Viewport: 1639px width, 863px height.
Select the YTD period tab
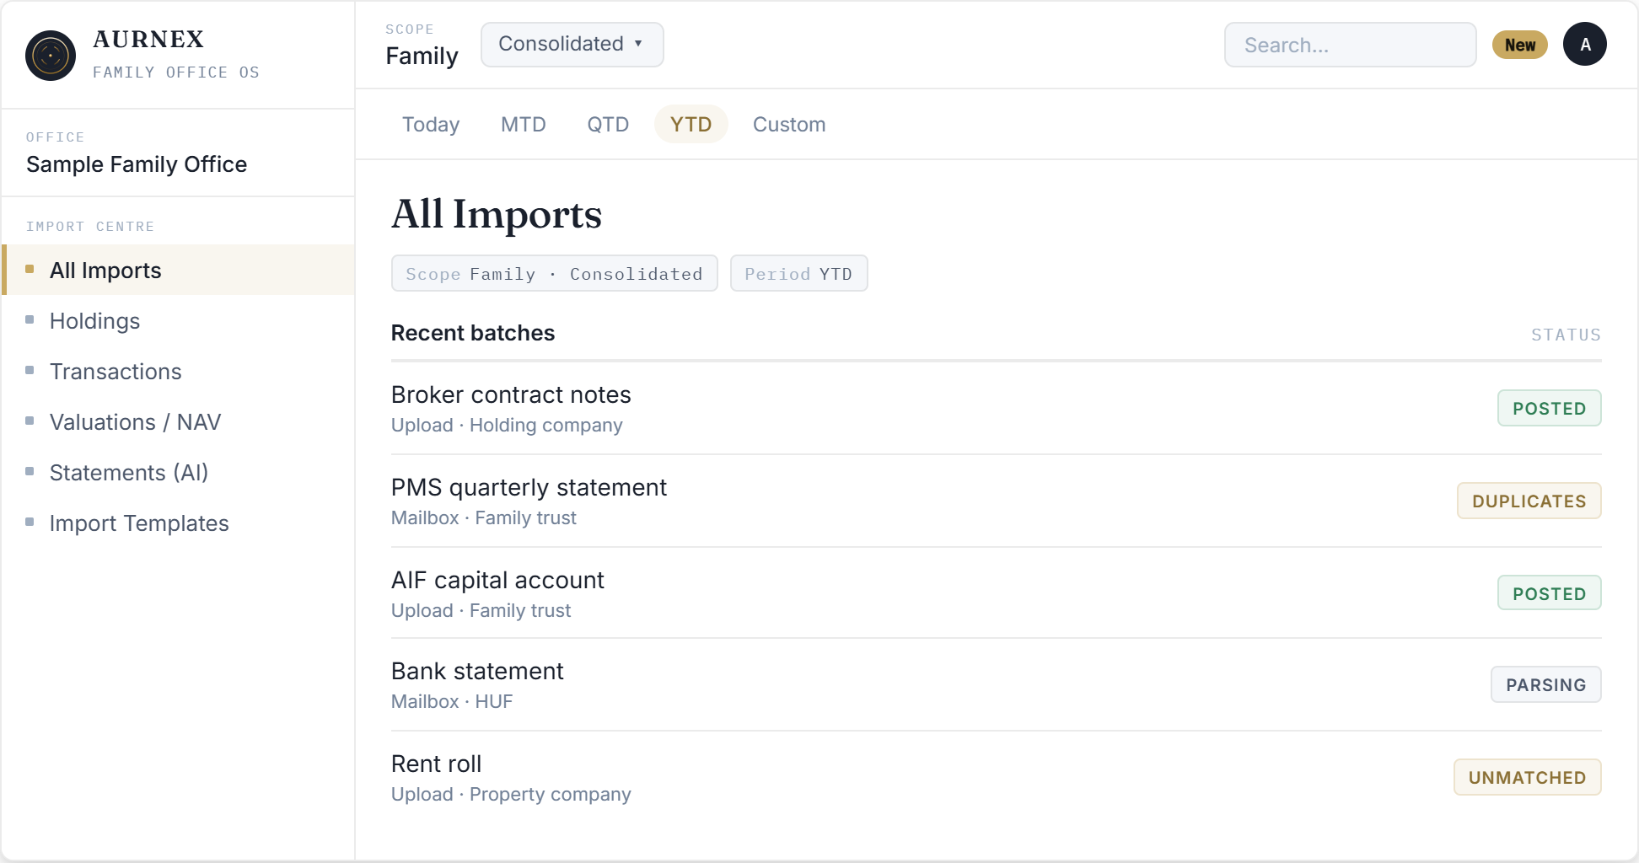pyautogui.click(x=691, y=124)
